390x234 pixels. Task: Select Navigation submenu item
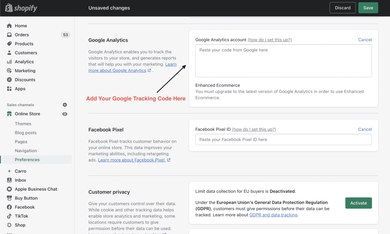click(x=26, y=151)
